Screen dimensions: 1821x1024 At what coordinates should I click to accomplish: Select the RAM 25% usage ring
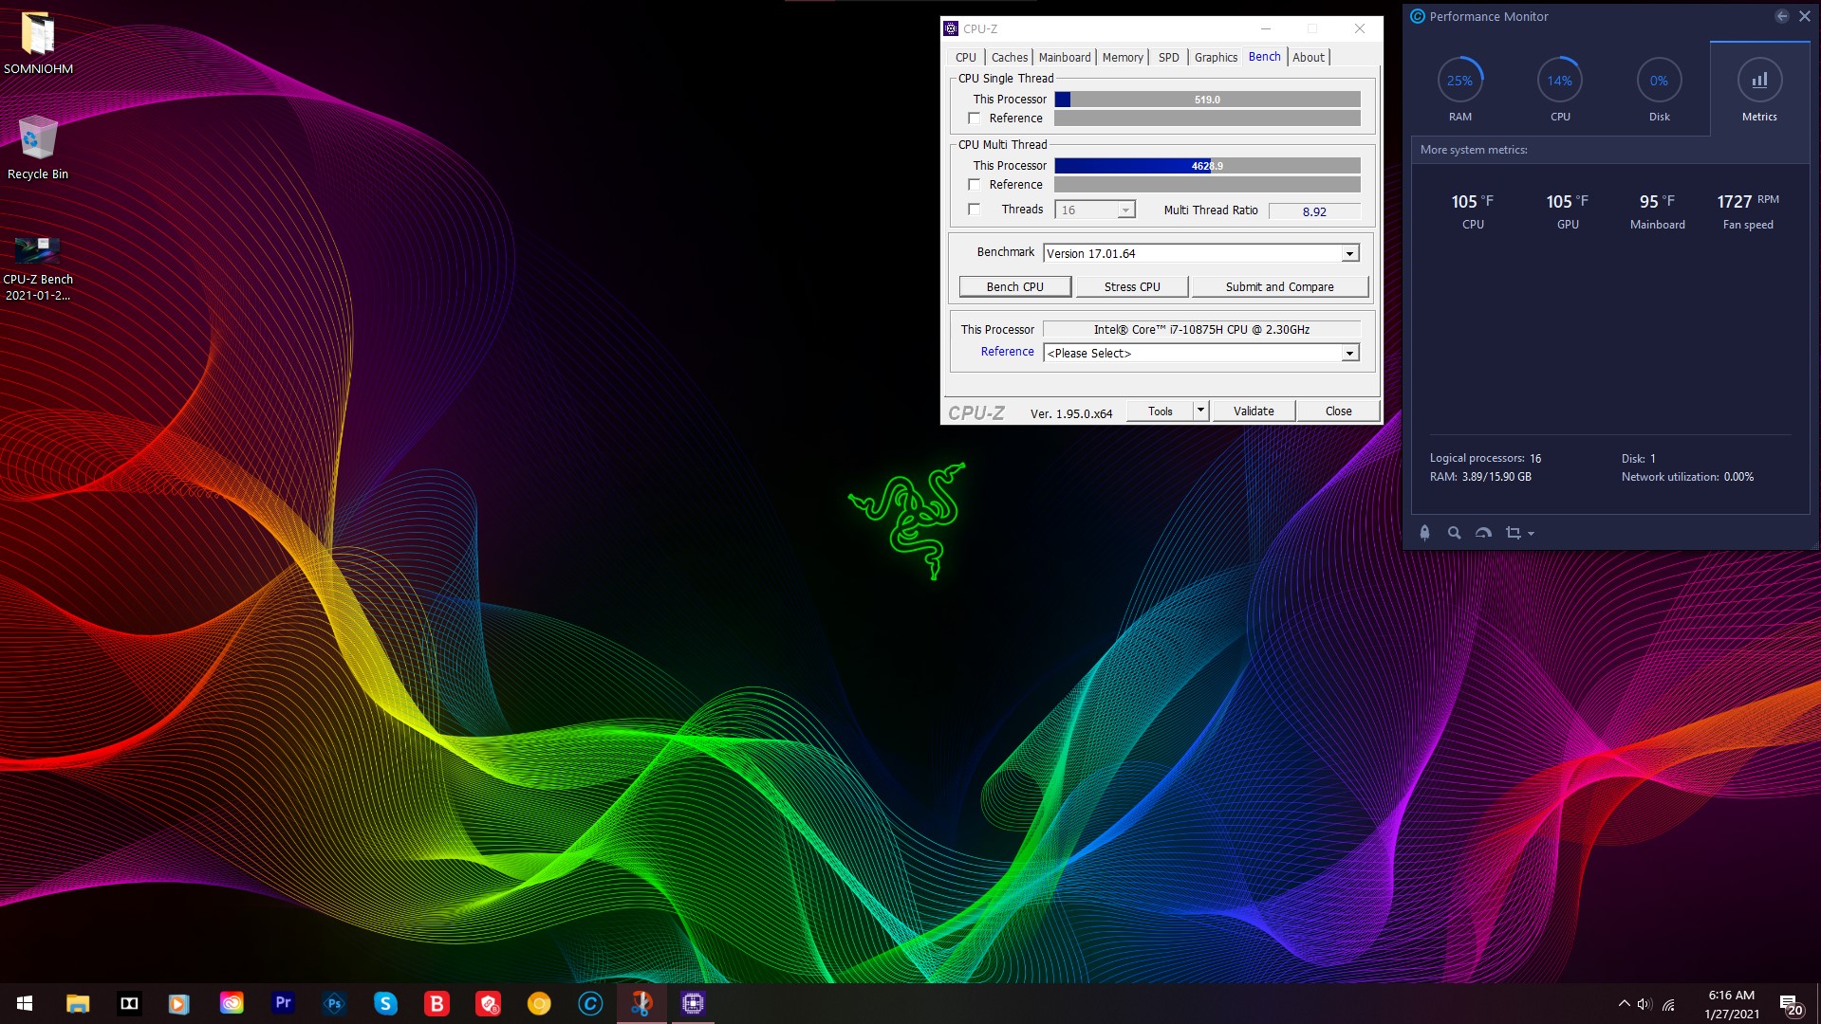coord(1459,81)
